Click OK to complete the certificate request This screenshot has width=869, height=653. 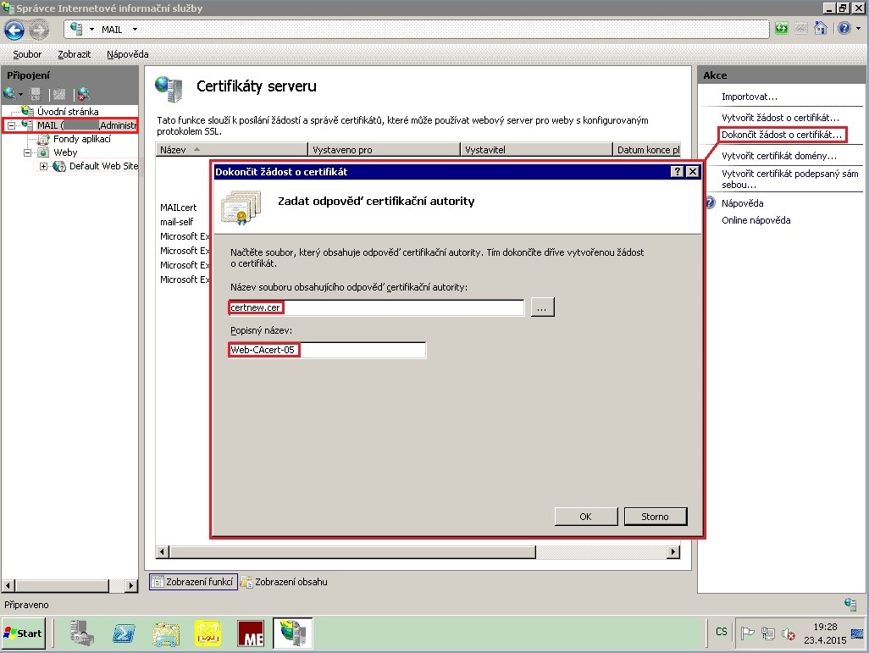[585, 517]
